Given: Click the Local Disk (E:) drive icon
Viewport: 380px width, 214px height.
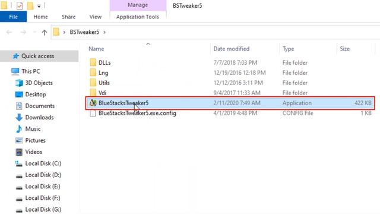Looking at the screenshot, I should click(19, 187).
